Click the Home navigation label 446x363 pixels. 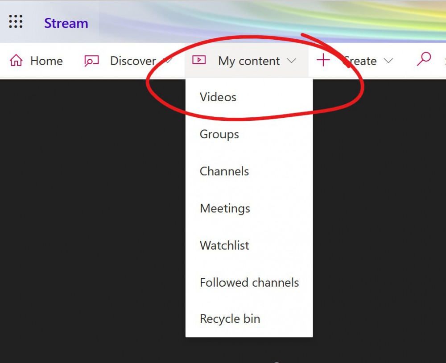point(46,61)
